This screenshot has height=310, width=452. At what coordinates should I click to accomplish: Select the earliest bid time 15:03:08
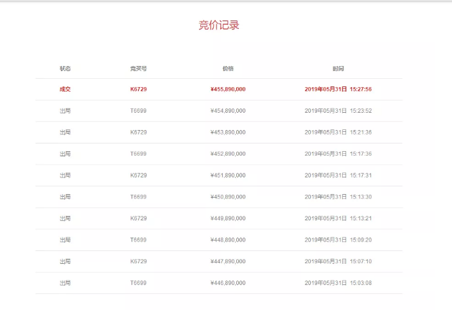(338, 282)
